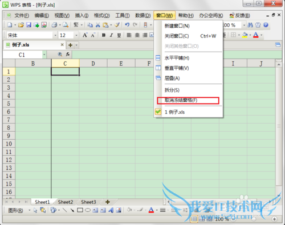Click the select objects pointer icon

coord(35,210)
